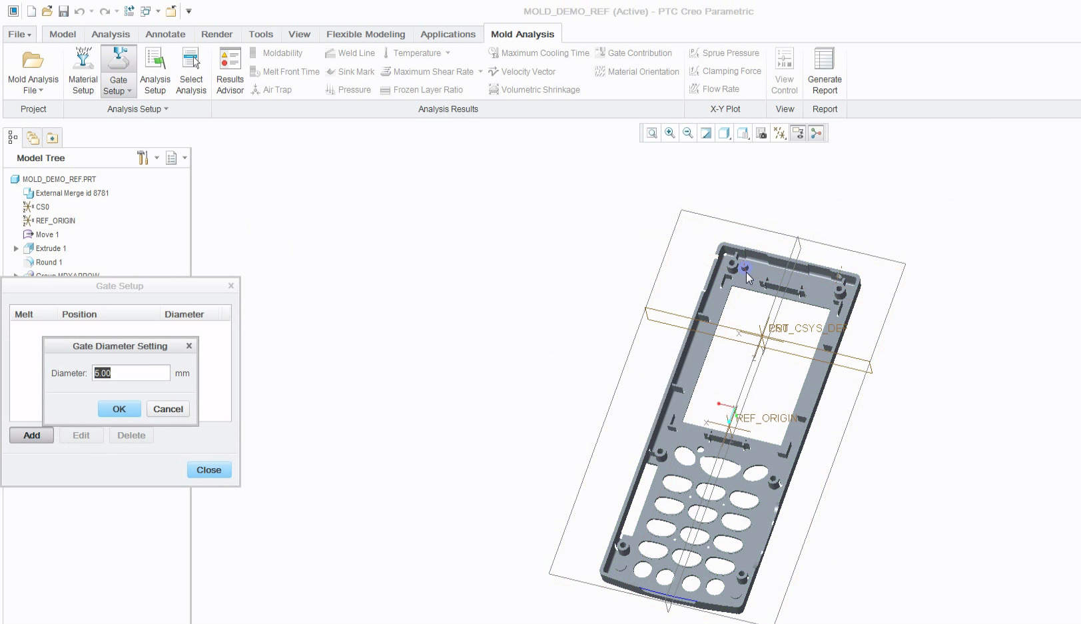The height and width of the screenshot is (624, 1081).
Task: Toggle Annotation Display in graphics toolbar
Action: click(798, 133)
